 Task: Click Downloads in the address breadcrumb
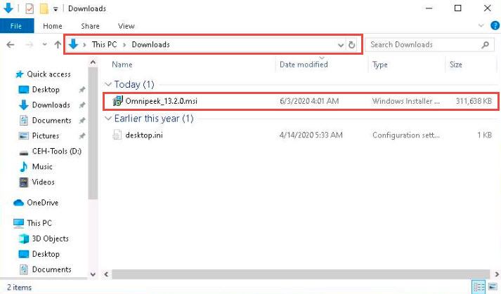click(x=150, y=44)
